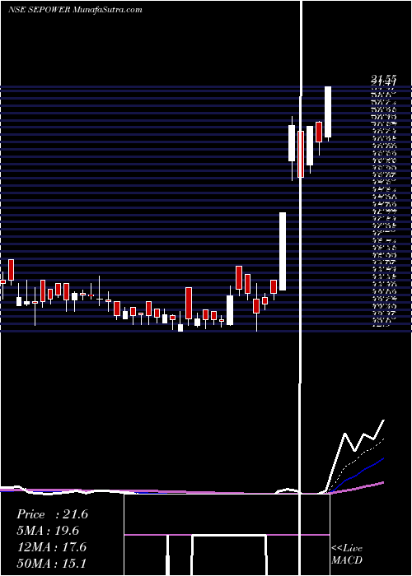Click the 5MA : 19.6 value

pos(48,531)
